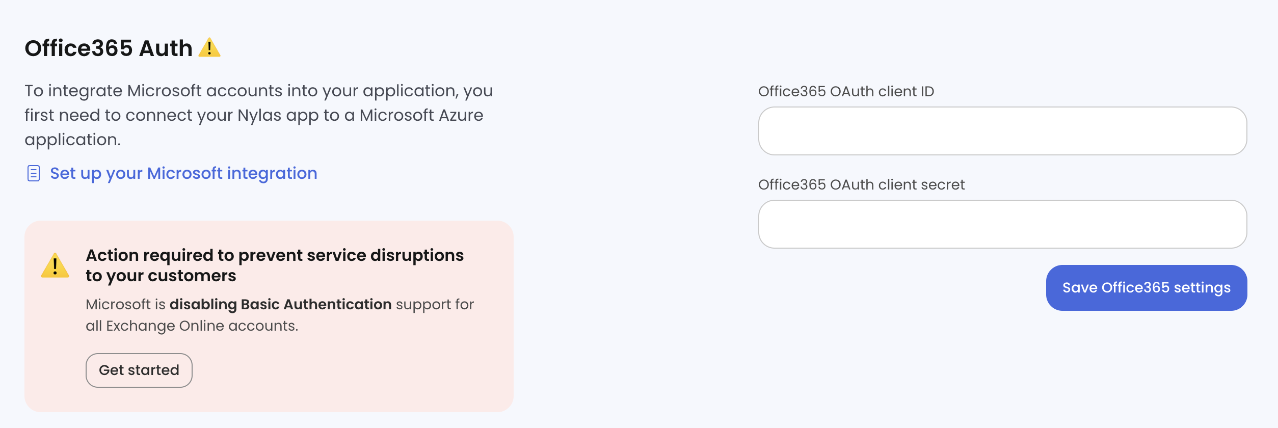Viewport: 1278px width, 428px height.
Task: Click the Office365 OAuth client ID label
Action: (846, 92)
